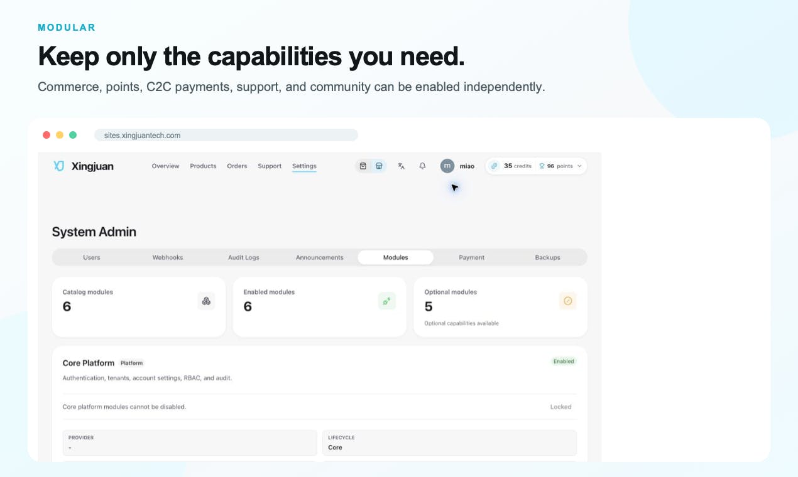
Task: Click the points trophy icon
Action: [x=542, y=166]
